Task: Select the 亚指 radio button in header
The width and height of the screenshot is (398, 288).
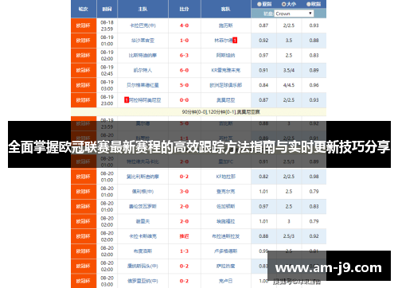Action: [x=259, y=4]
